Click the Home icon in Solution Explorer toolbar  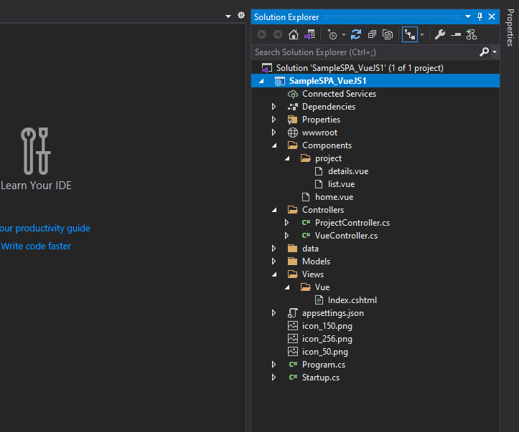click(x=294, y=34)
